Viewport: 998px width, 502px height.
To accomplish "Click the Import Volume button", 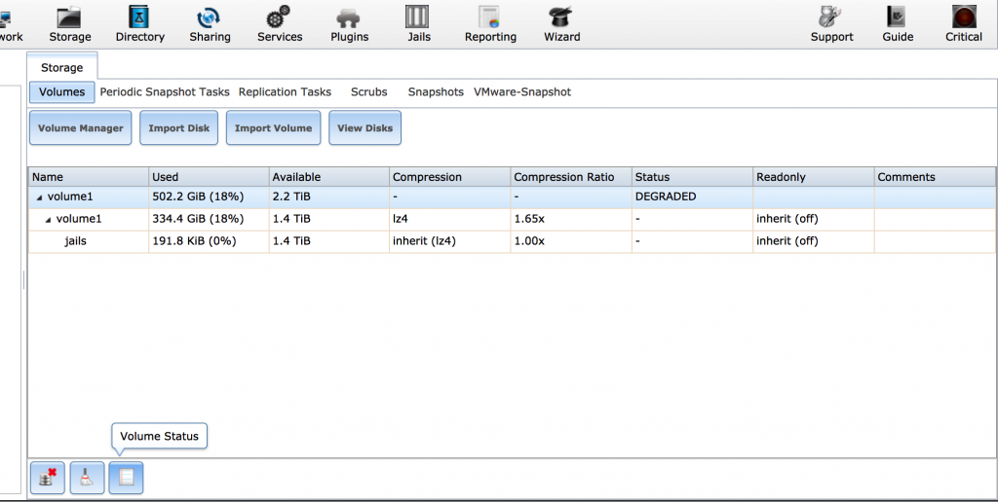I will pos(273,127).
